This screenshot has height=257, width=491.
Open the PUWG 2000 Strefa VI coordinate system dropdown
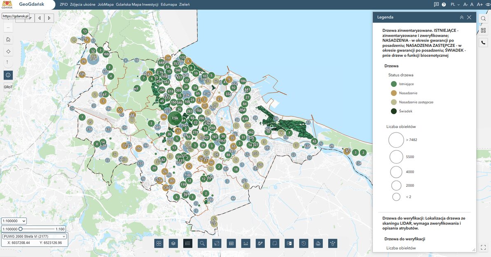click(x=34, y=236)
